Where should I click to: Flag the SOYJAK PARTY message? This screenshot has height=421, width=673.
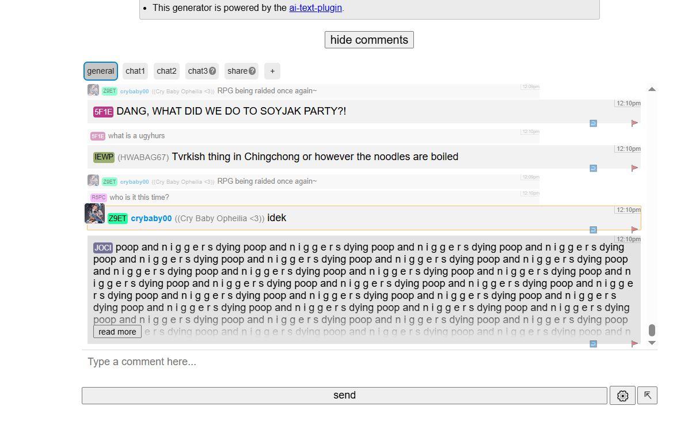click(634, 123)
